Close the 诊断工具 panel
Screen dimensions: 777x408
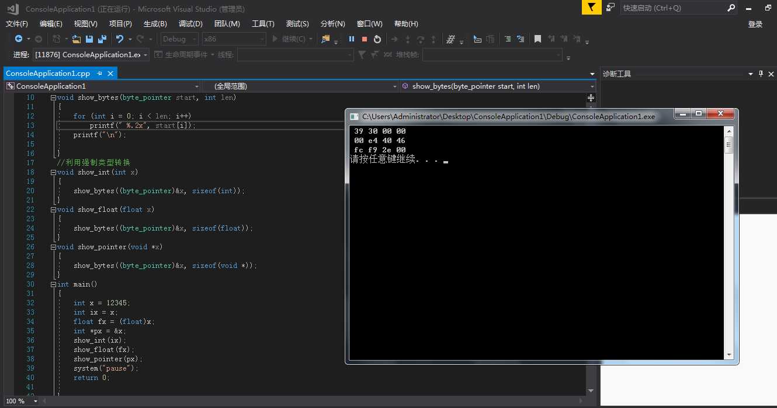coord(771,74)
